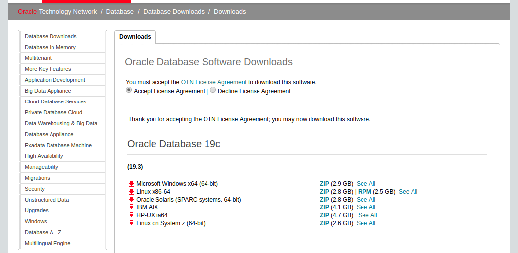Open the Downloads tab

(135, 37)
